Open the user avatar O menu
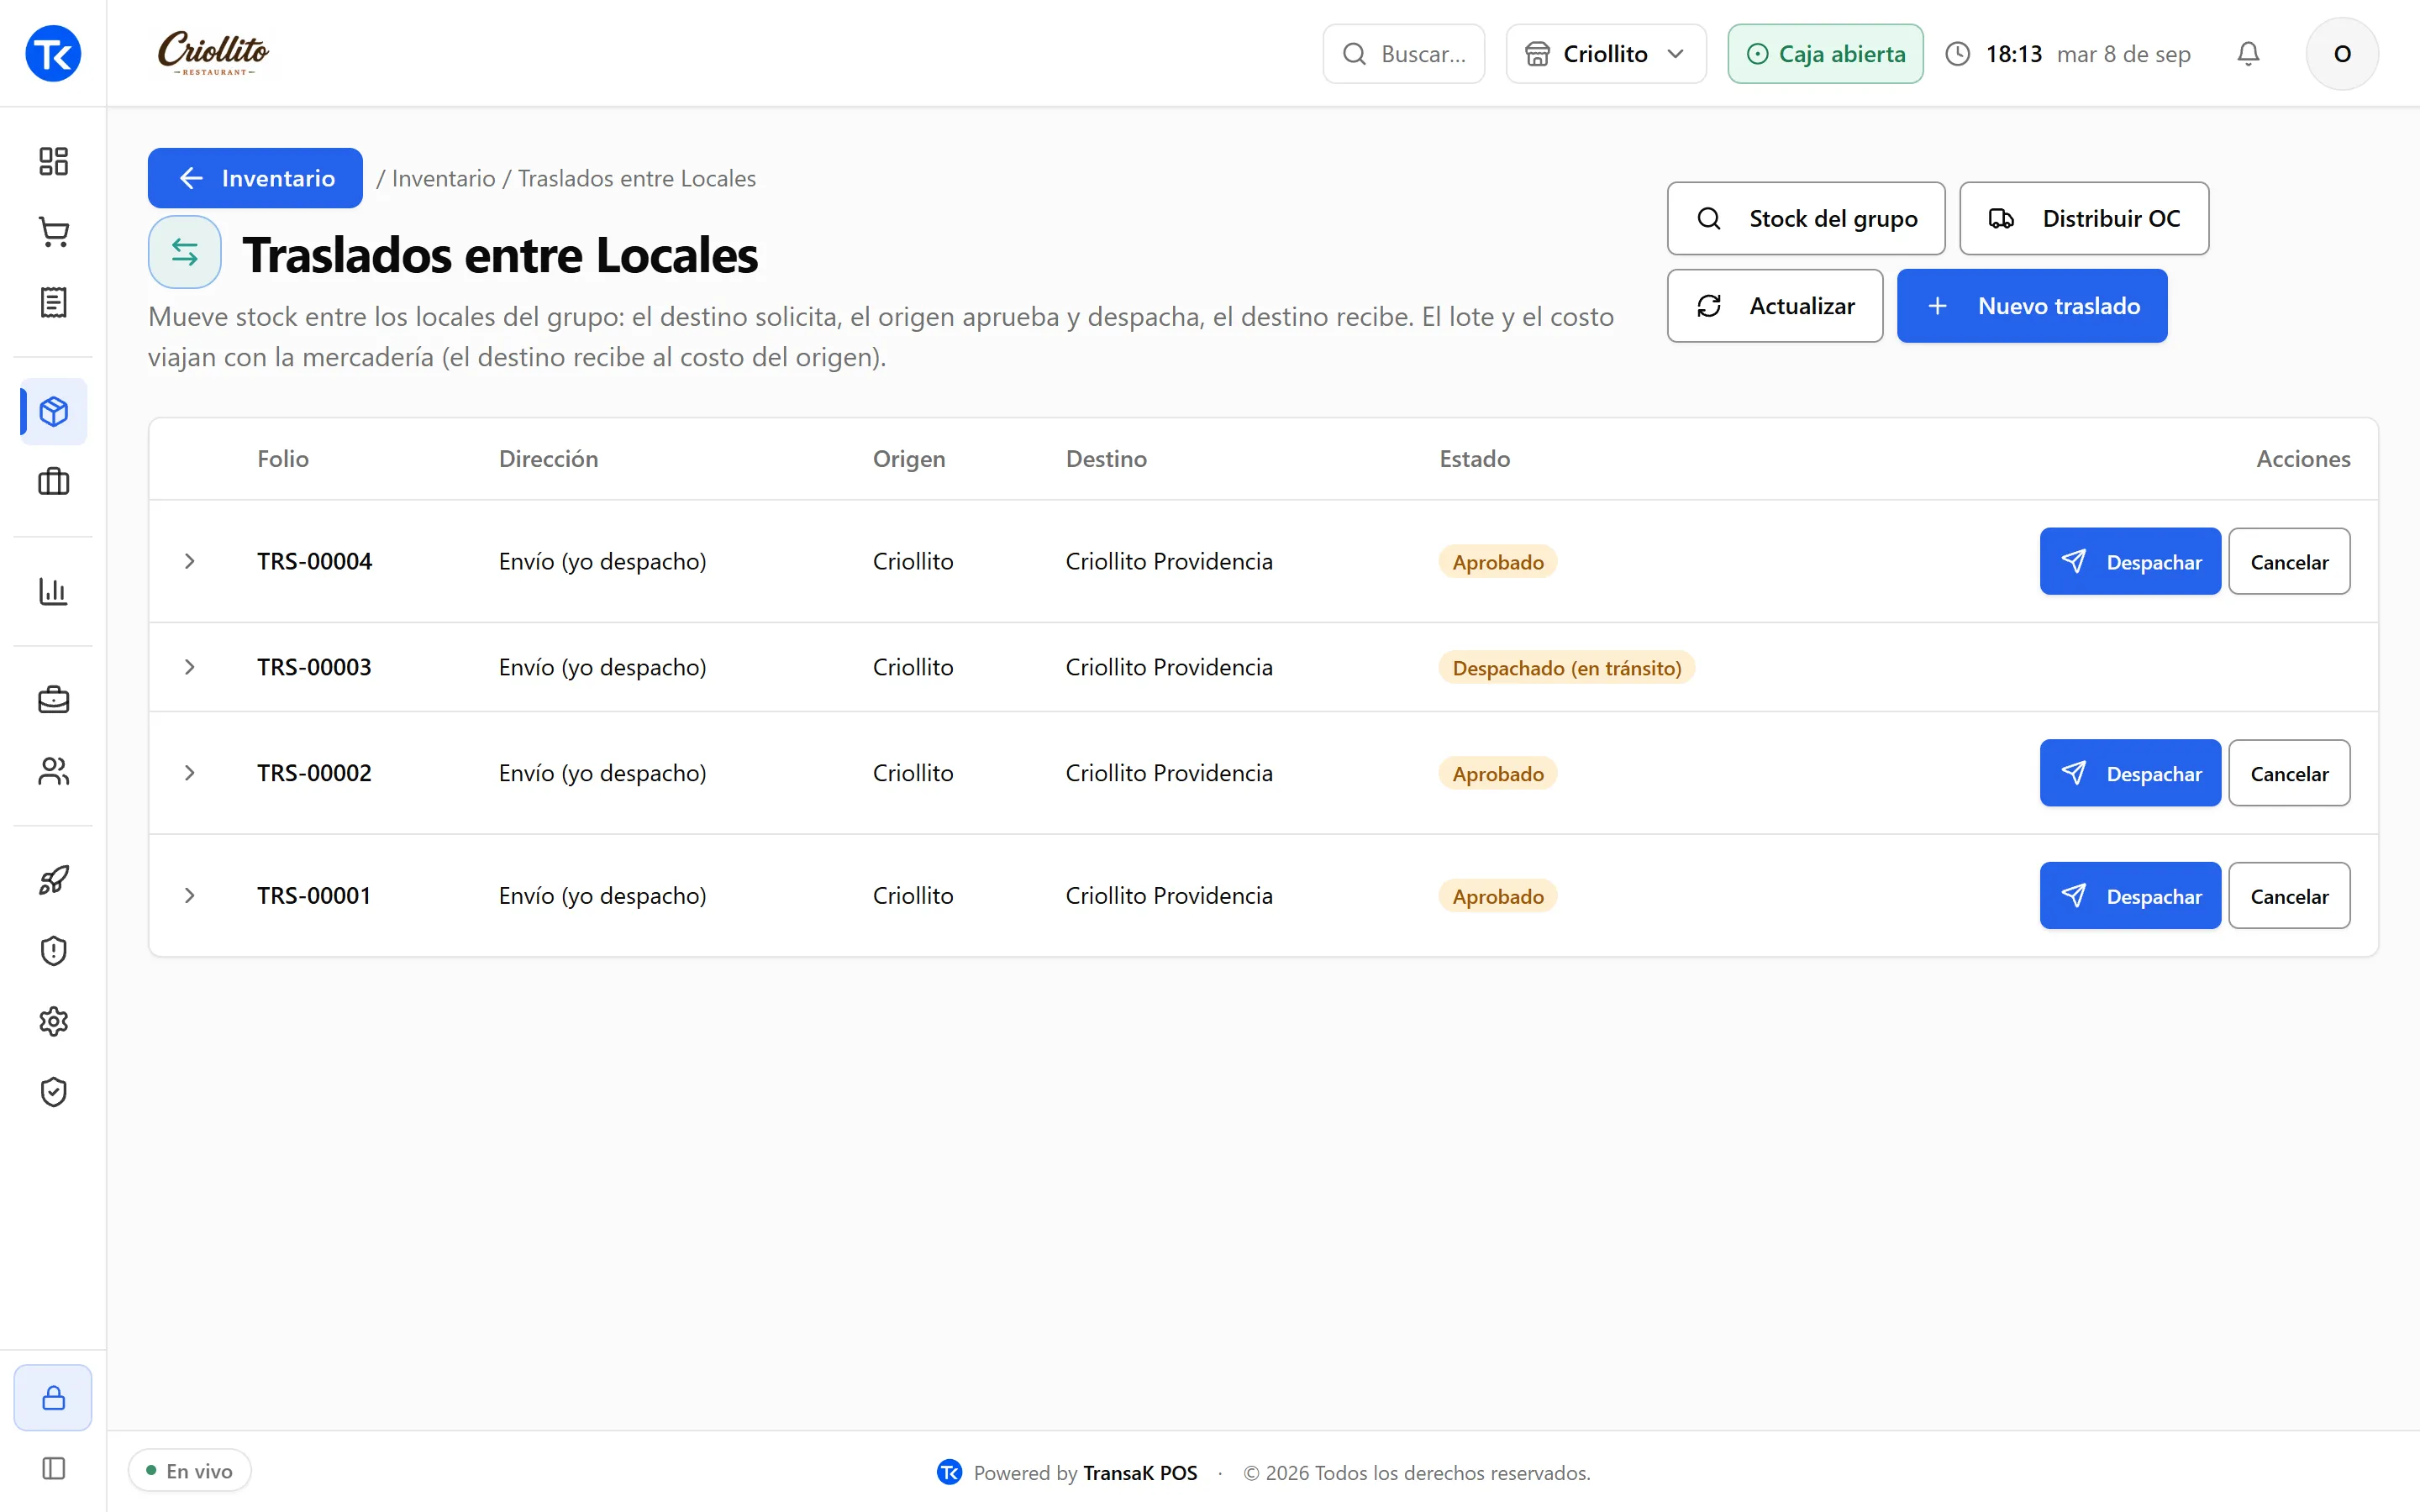Screen dimensions: 2420x1512 [2342, 54]
